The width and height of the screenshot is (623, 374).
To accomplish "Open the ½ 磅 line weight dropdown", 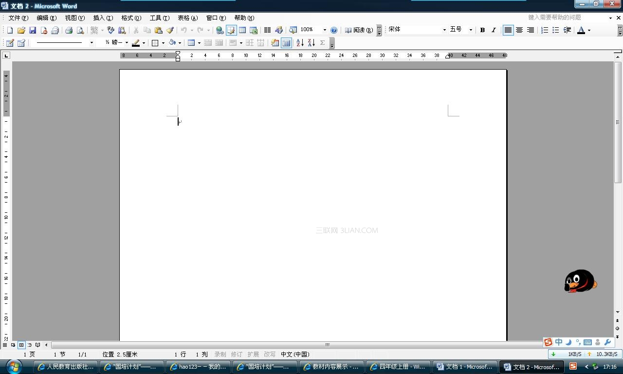I will [127, 43].
